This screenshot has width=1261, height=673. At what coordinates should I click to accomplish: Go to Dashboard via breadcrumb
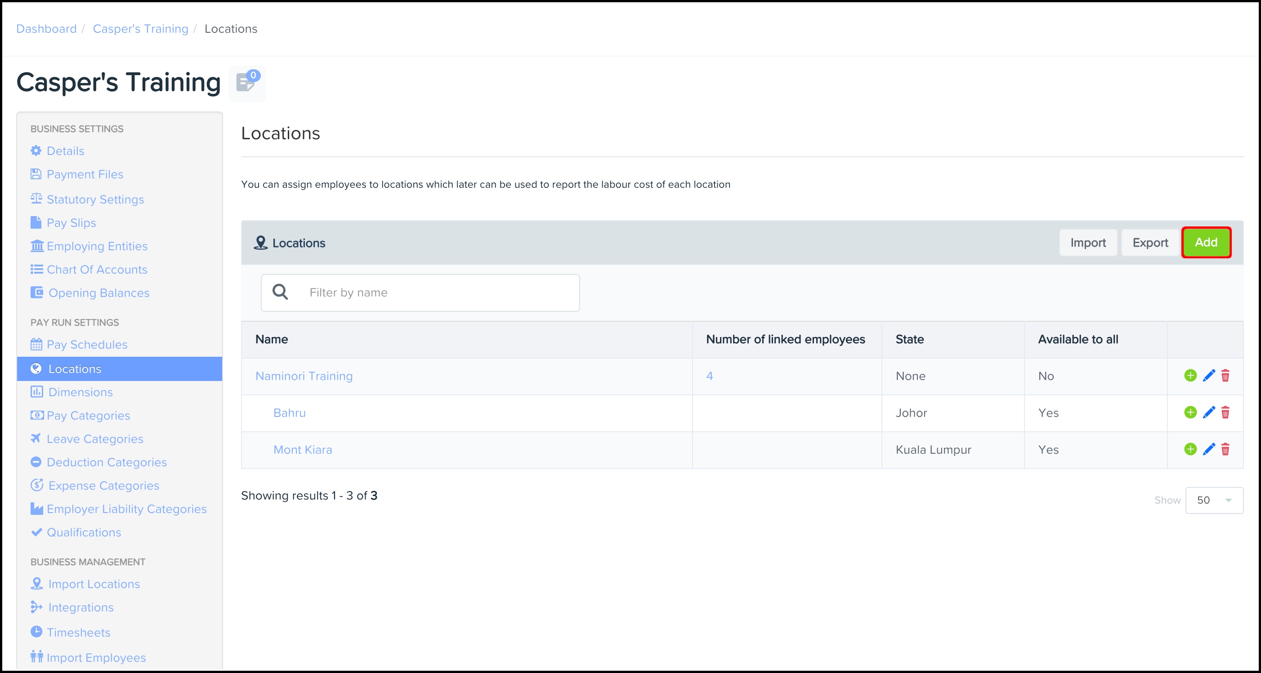46,29
